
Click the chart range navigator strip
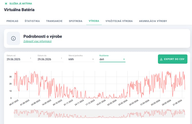[x=99, y=113]
